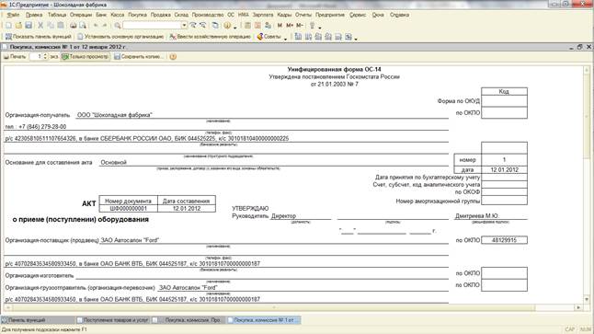This screenshot has height=334, width=594.
Task: Click the Open folder icon
Action: pos(18,26)
